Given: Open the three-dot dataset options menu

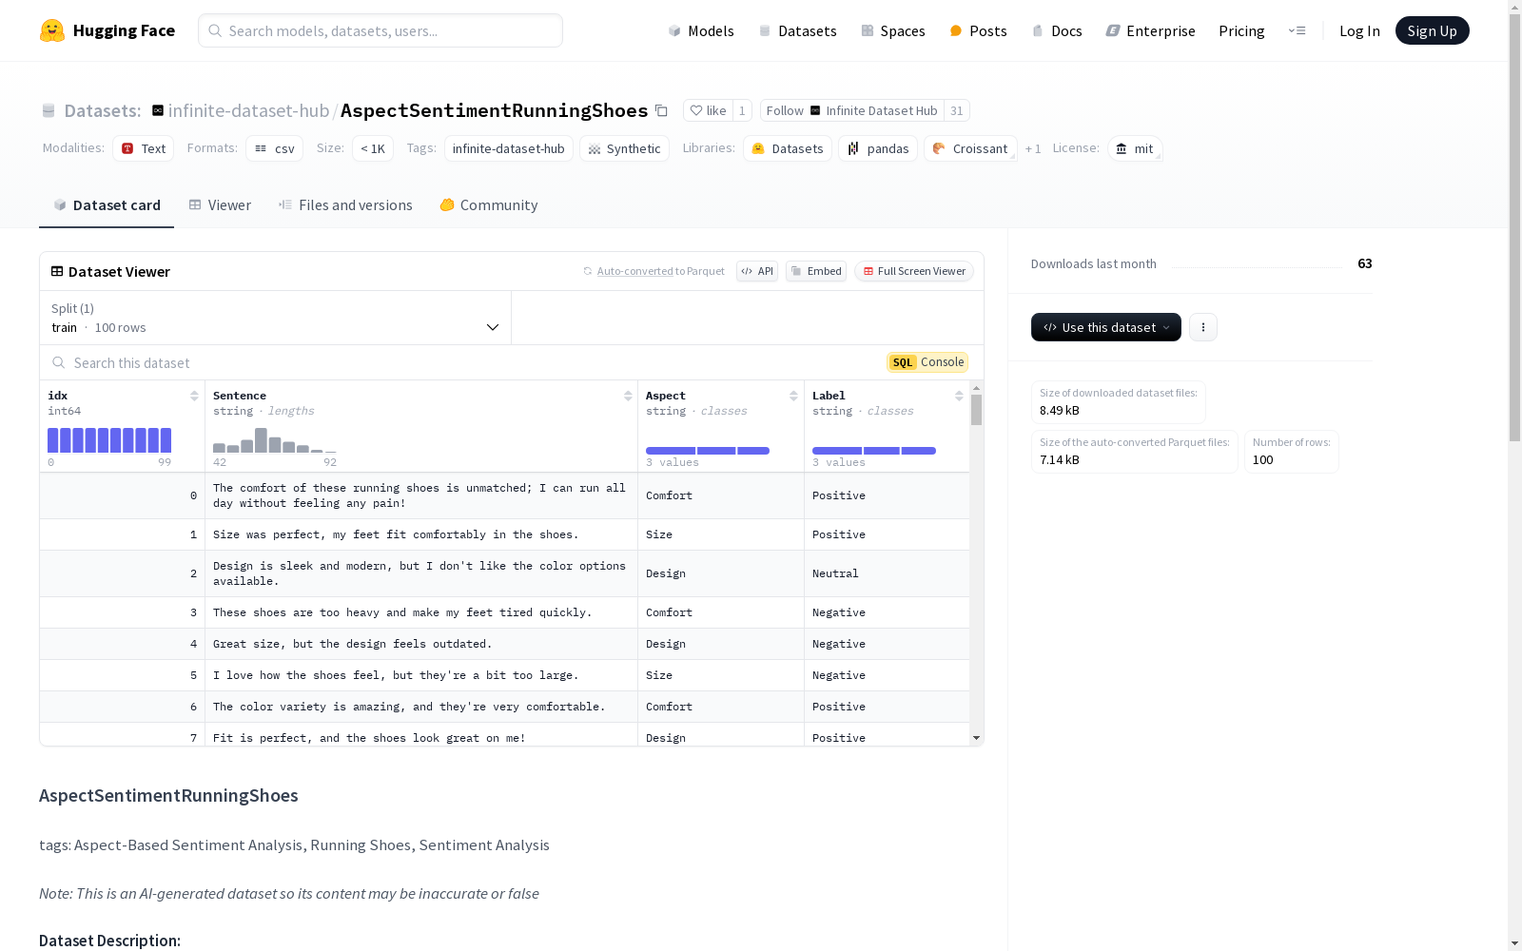Looking at the screenshot, I should [x=1203, y=327].
